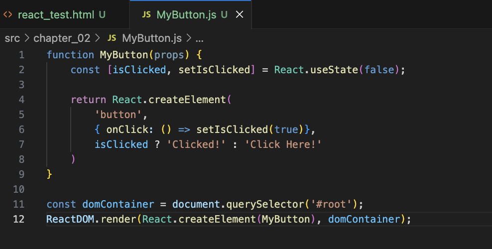This screenshot has height=249, width=492.
Task: Place cursor on 'MyButton' in function declaration
Action: pyautogui.click(x=124, y=55)
